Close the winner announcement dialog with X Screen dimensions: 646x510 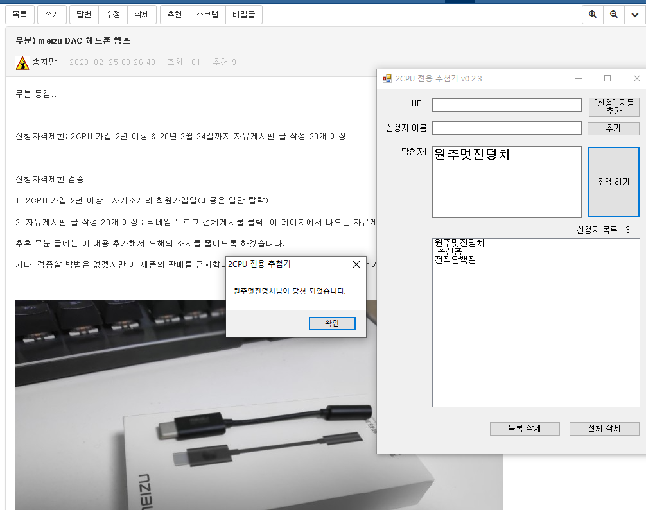pyautogui.click(x=356, y=264)
